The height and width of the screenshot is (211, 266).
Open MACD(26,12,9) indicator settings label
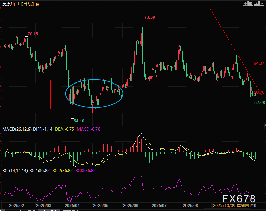(x=17, y=129)
